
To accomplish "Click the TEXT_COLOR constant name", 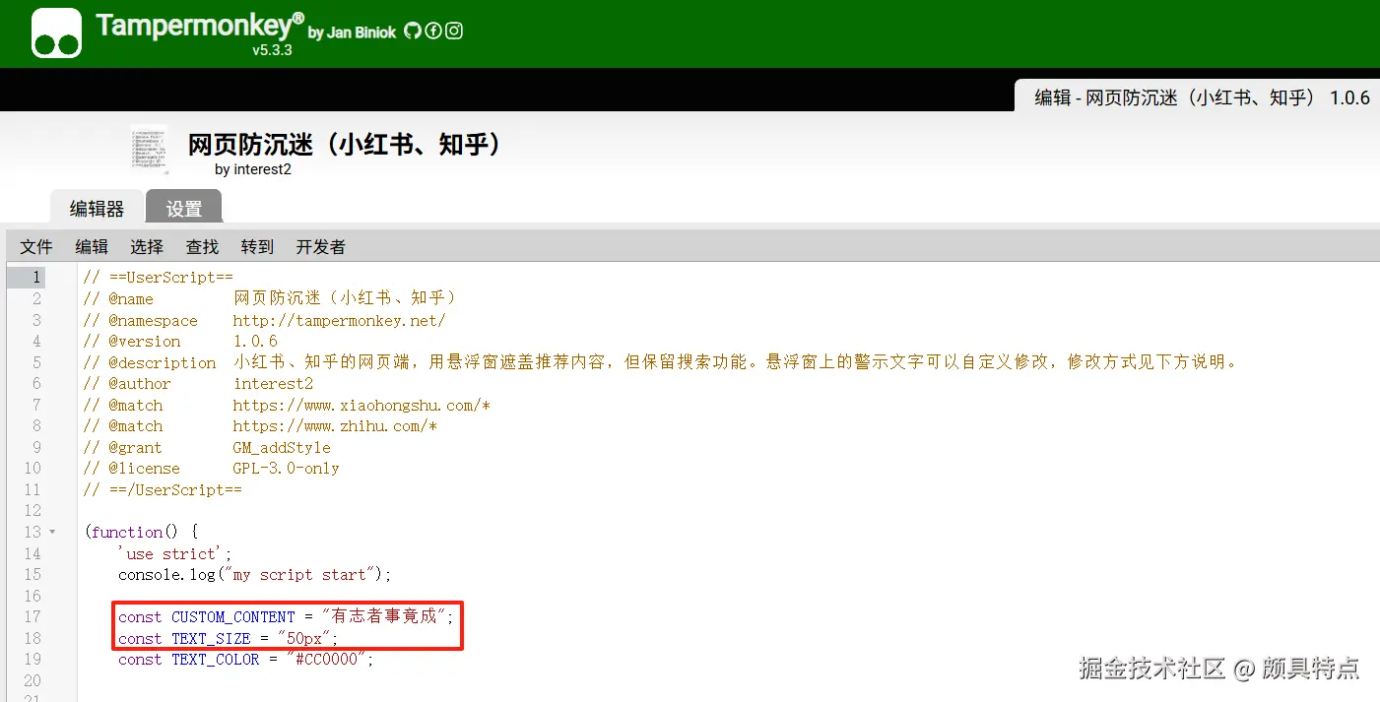I will point(216,660).
